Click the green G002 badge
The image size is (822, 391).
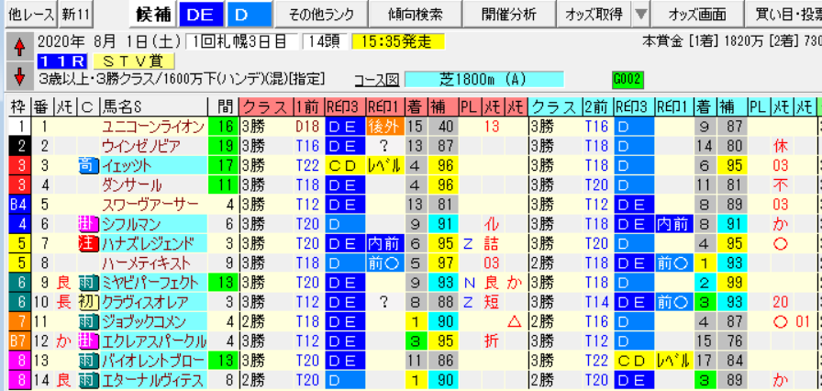627,79
